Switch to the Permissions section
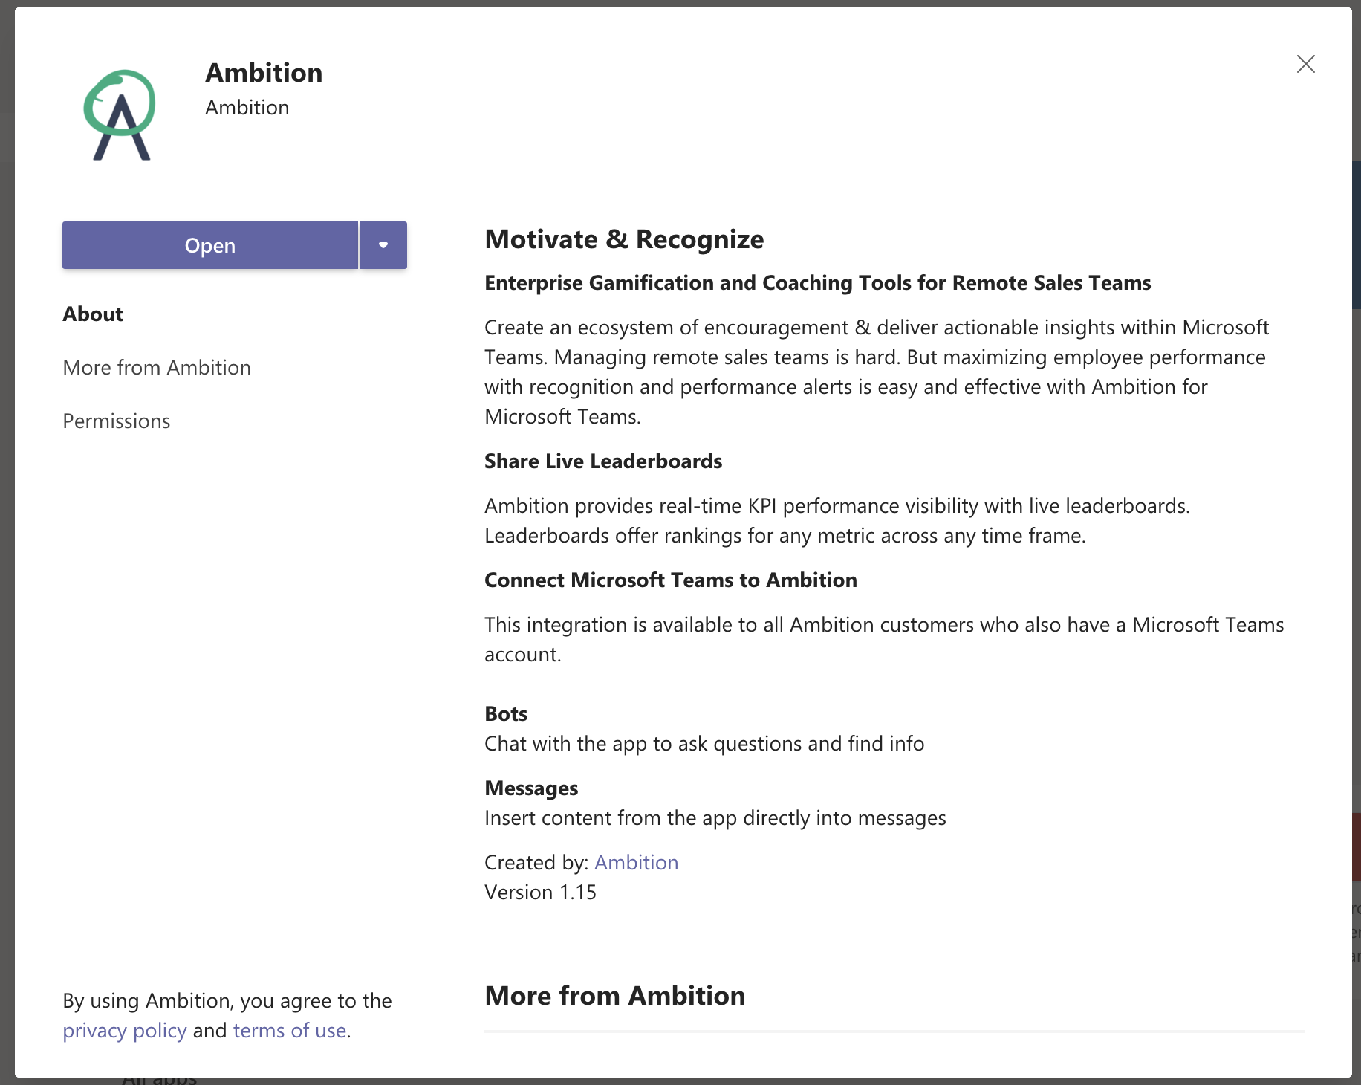 [x=117, y=421]
